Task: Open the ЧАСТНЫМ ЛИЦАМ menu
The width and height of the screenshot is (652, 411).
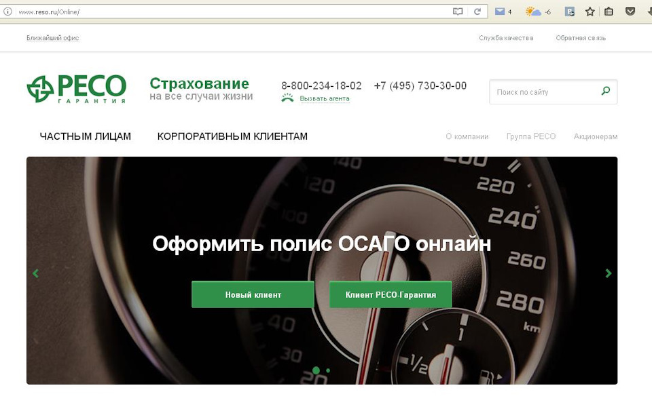Action: [x=86, y=136]
